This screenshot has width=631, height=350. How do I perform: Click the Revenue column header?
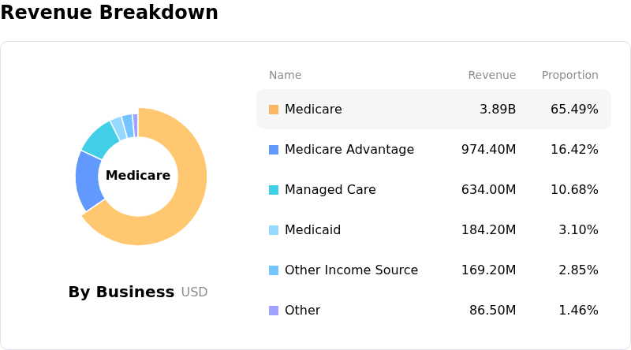tap(491, 76)
